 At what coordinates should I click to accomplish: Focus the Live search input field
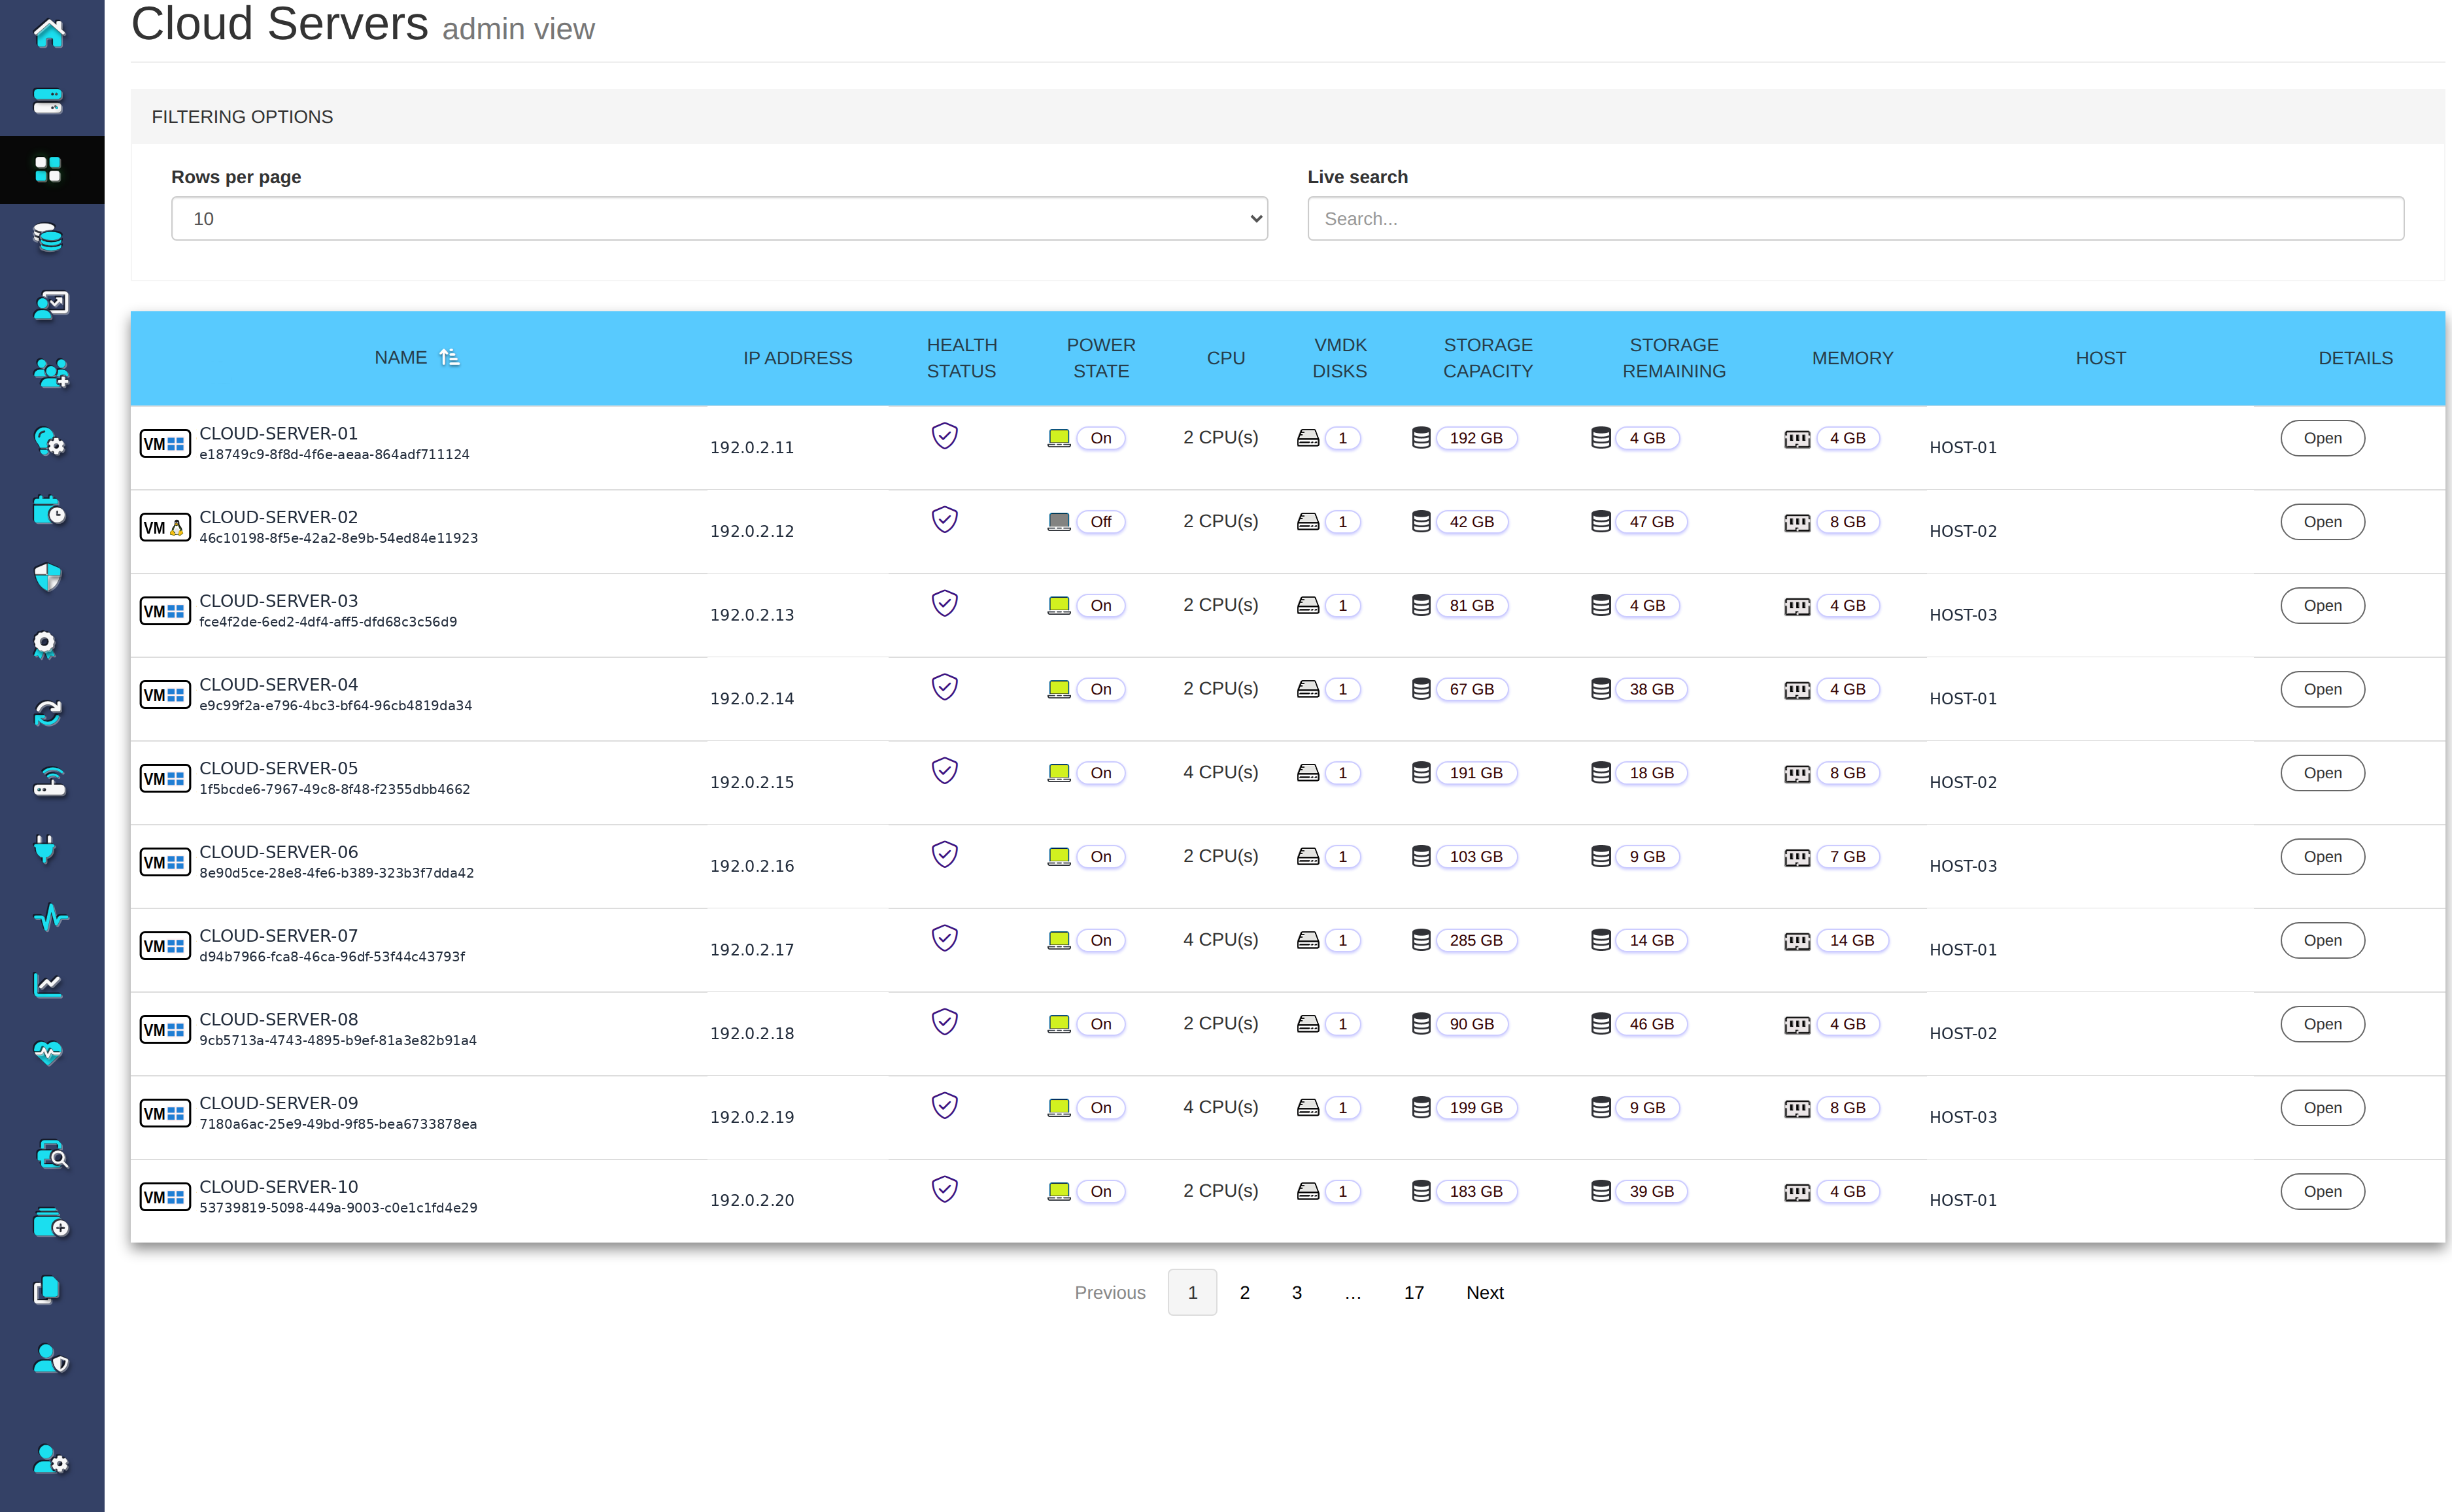tap(1855, 218)
